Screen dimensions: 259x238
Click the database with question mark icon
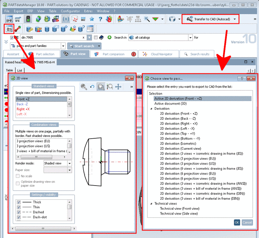pyautogui.click(x=81, y=29)
